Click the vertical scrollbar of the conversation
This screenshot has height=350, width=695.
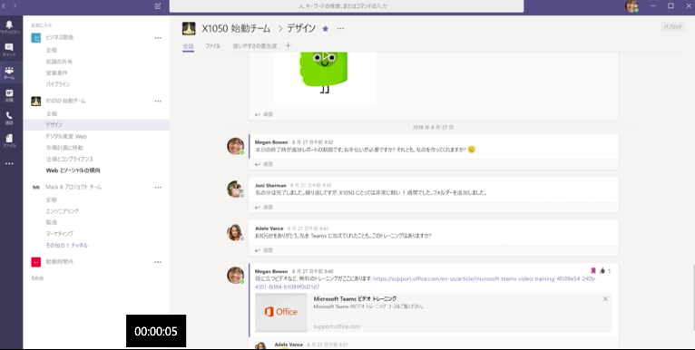click(x=693, y=297)
